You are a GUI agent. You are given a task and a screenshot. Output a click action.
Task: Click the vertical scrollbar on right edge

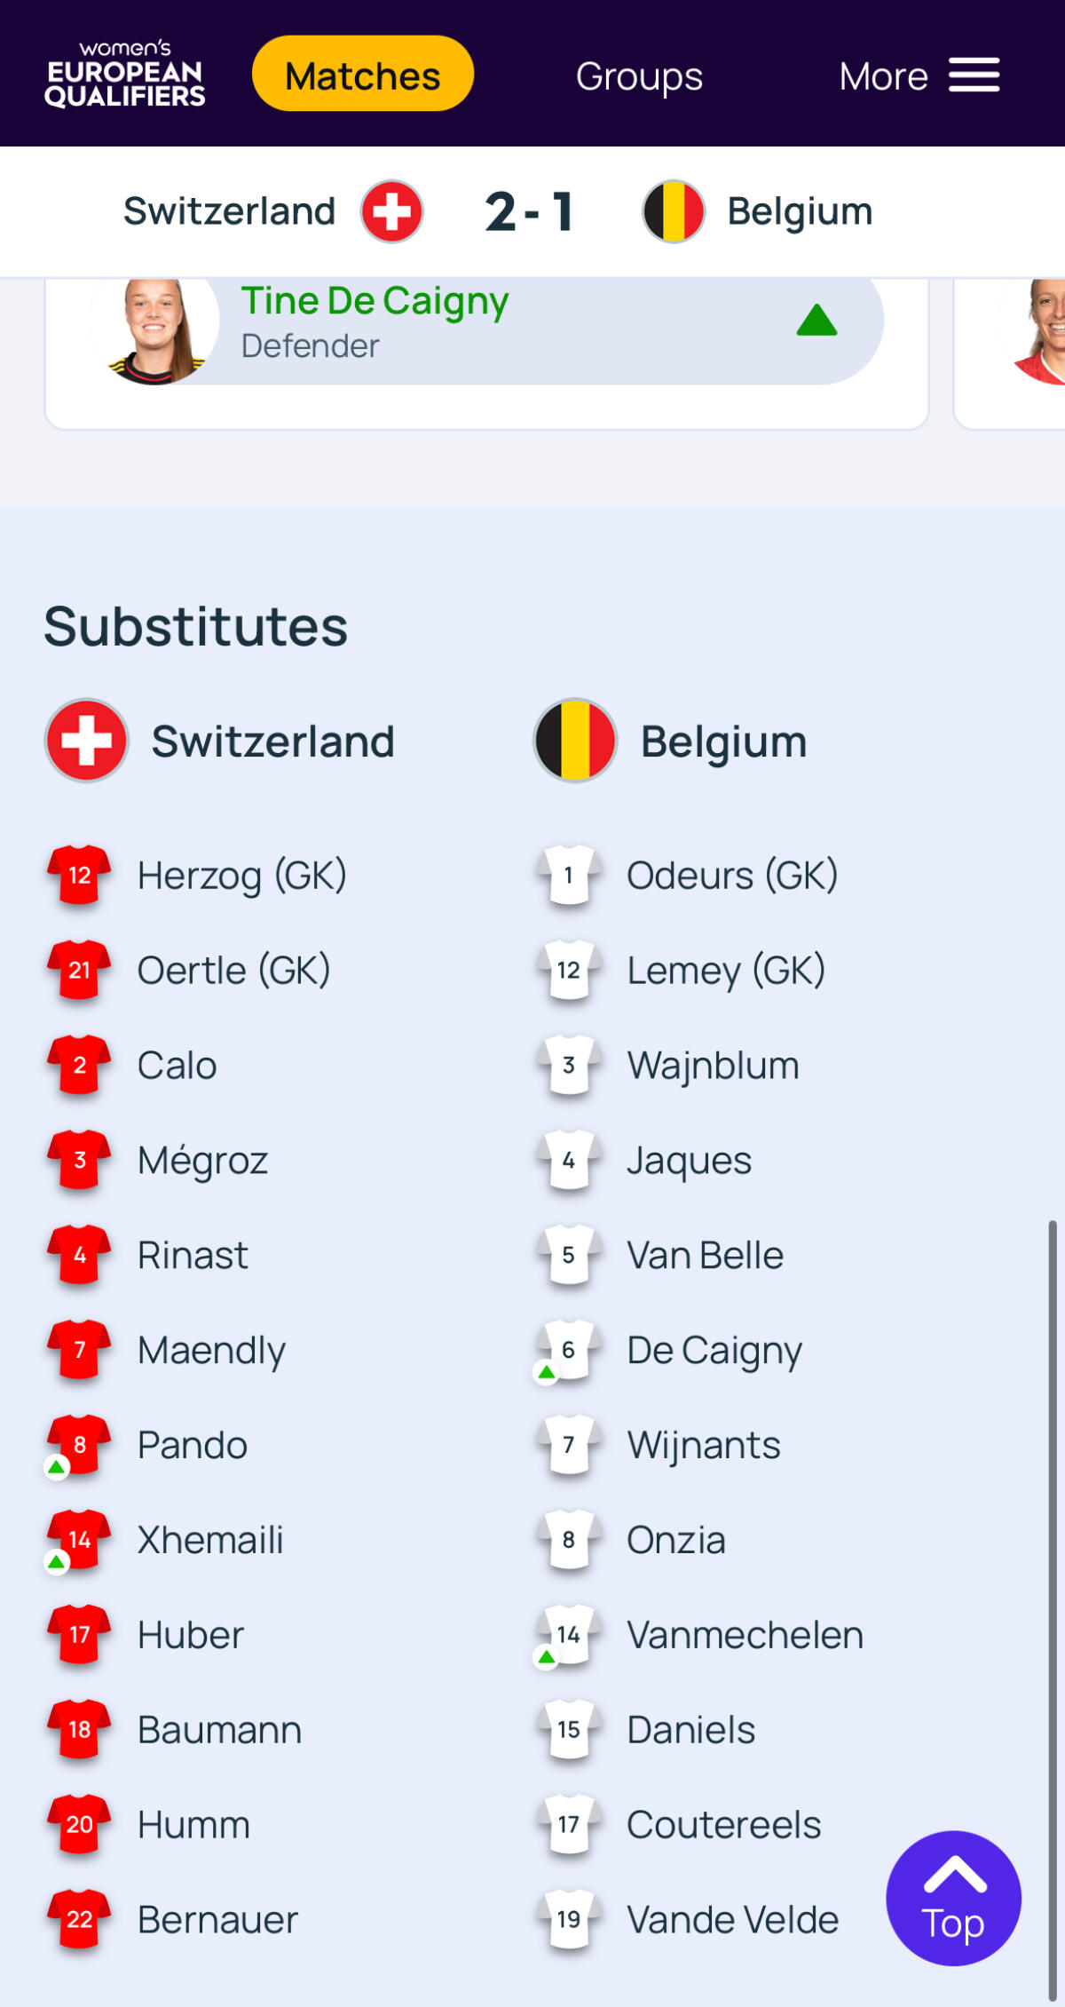(1053, 1598)
